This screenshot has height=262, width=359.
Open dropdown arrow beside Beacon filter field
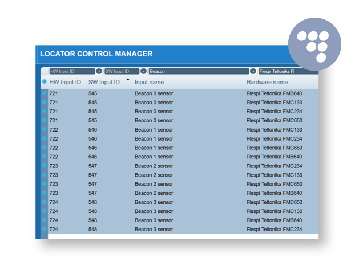[x=253, y=71]
